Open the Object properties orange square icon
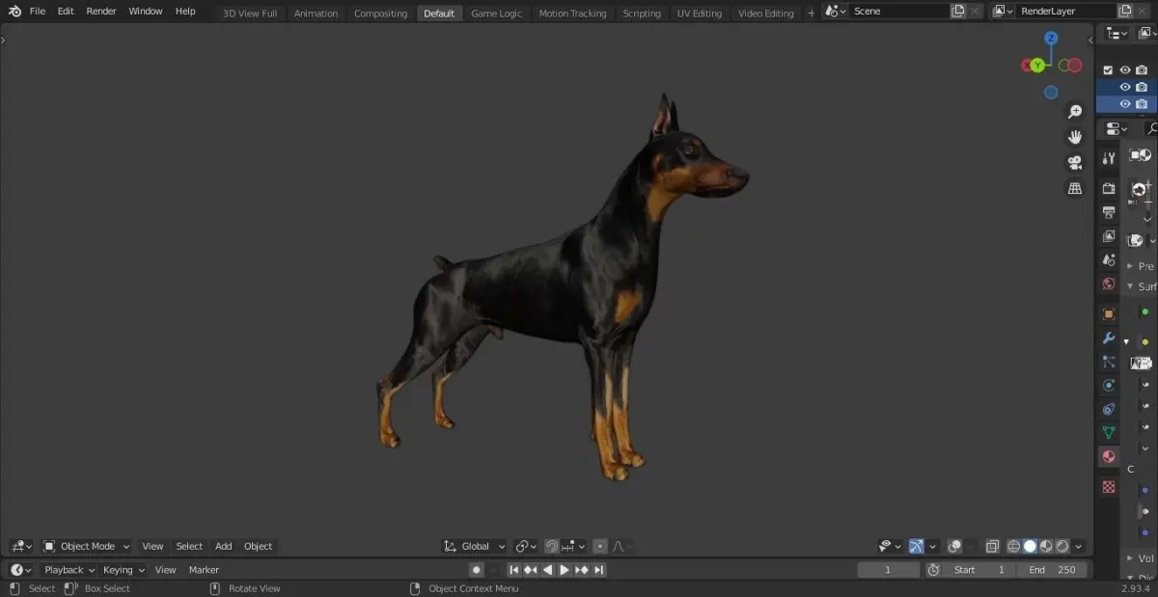 click(1109, 313)
